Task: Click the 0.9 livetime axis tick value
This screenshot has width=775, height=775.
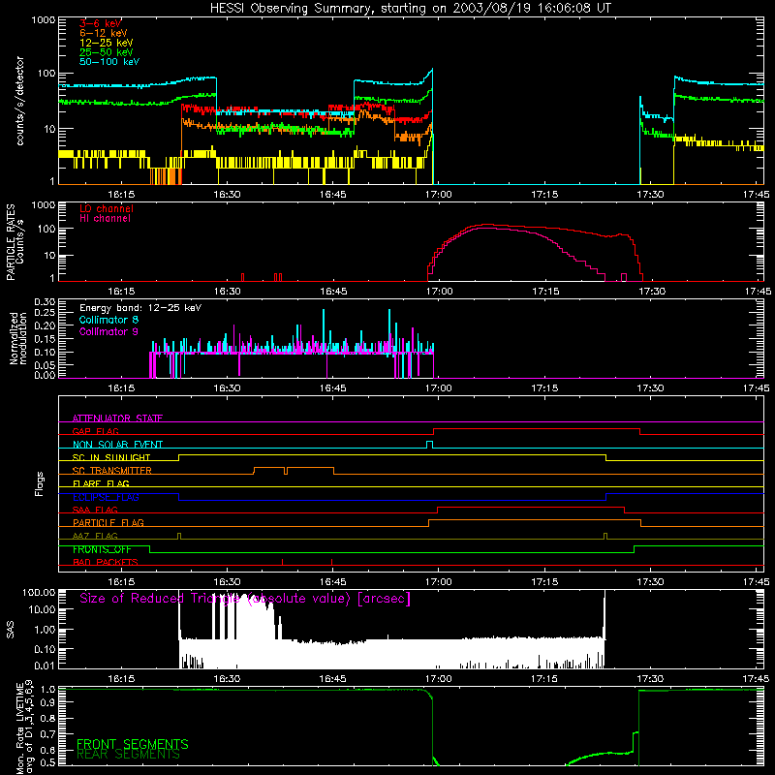Action: pos(47,700)
